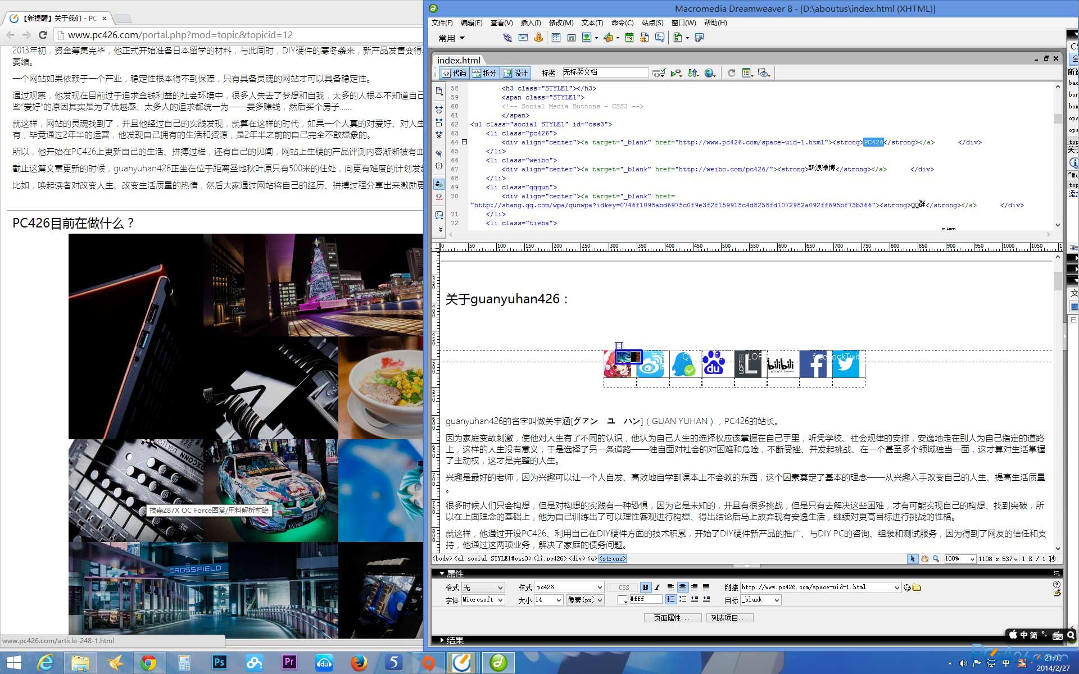Click the File Management arrows icon
The width and height of the screenshot is (1079, 674).
tap(693, 73)
